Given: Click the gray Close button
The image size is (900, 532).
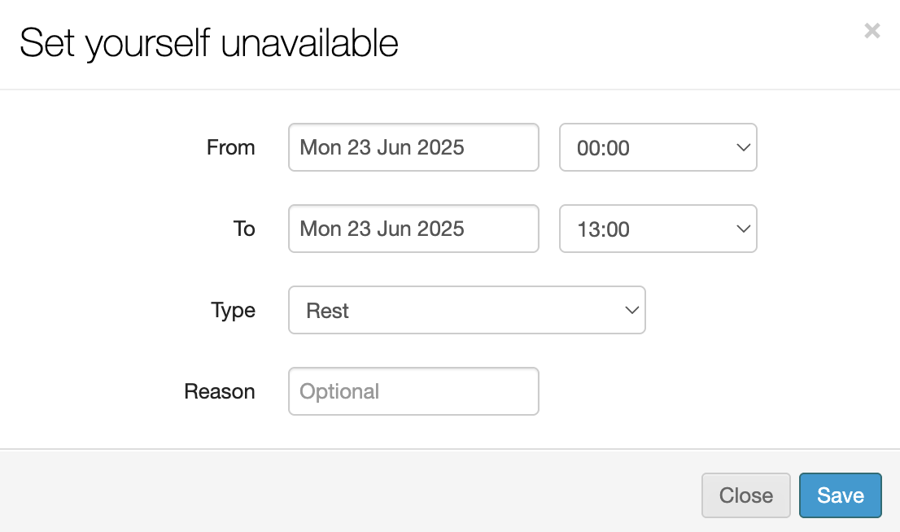Looking at the screenshot, I should point(745,495).
